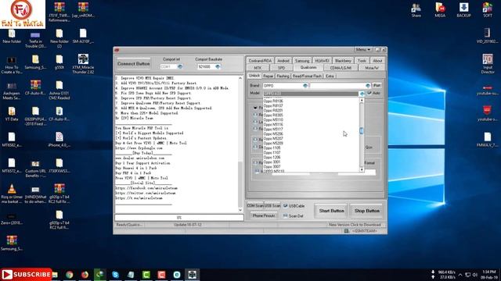
Task: Open the g550t desktop folder
Action: pyautogui.click(x=59, y=62)
